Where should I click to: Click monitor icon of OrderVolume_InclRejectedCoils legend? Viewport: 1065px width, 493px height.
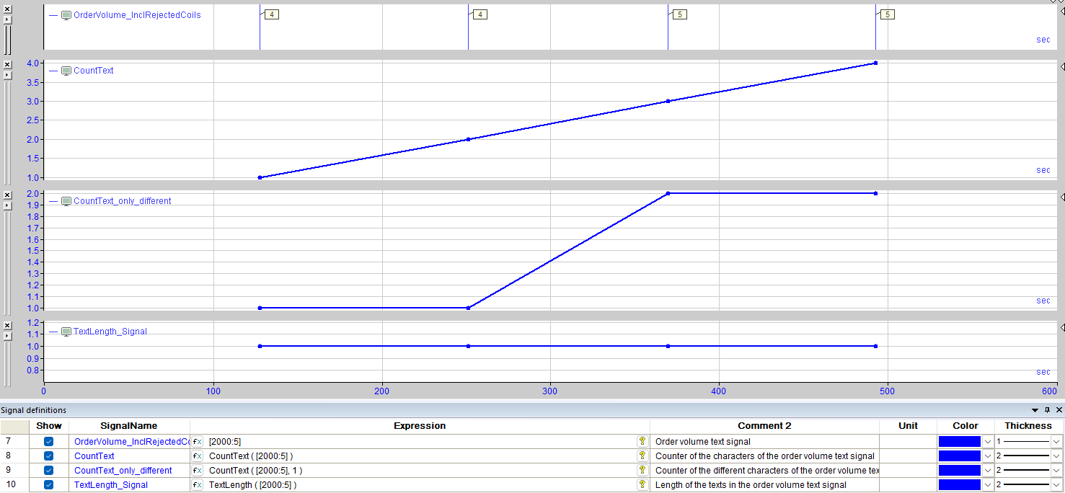pos(66,14)
